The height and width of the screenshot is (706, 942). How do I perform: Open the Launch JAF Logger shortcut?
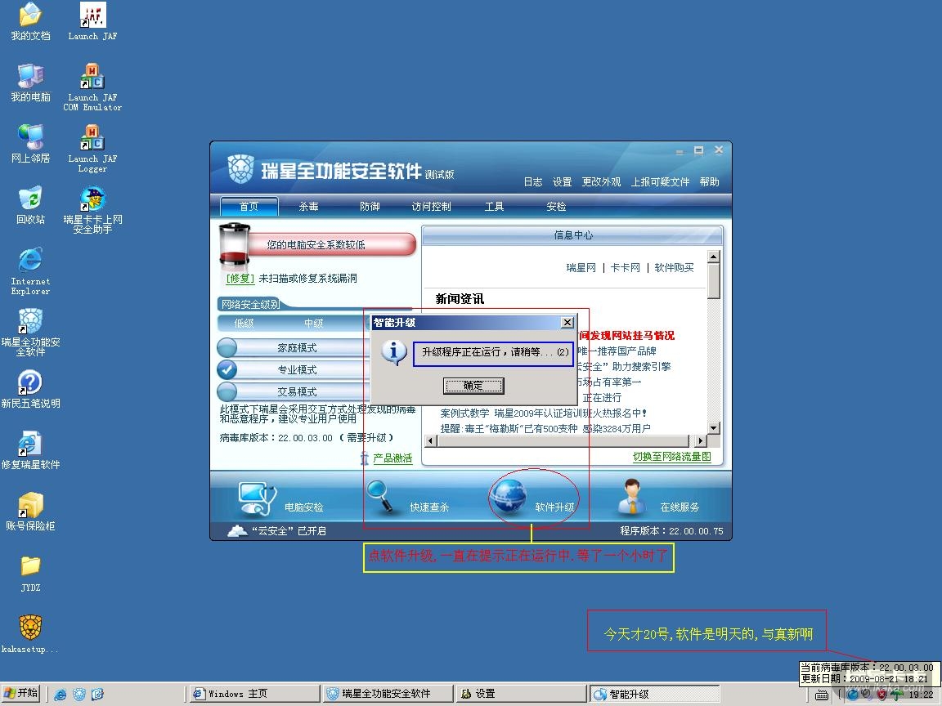tap(92, 148)
